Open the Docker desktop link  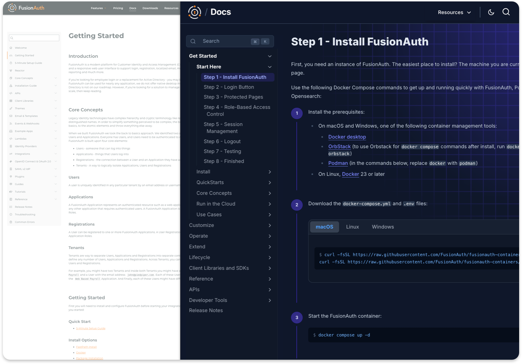[347, 137]
